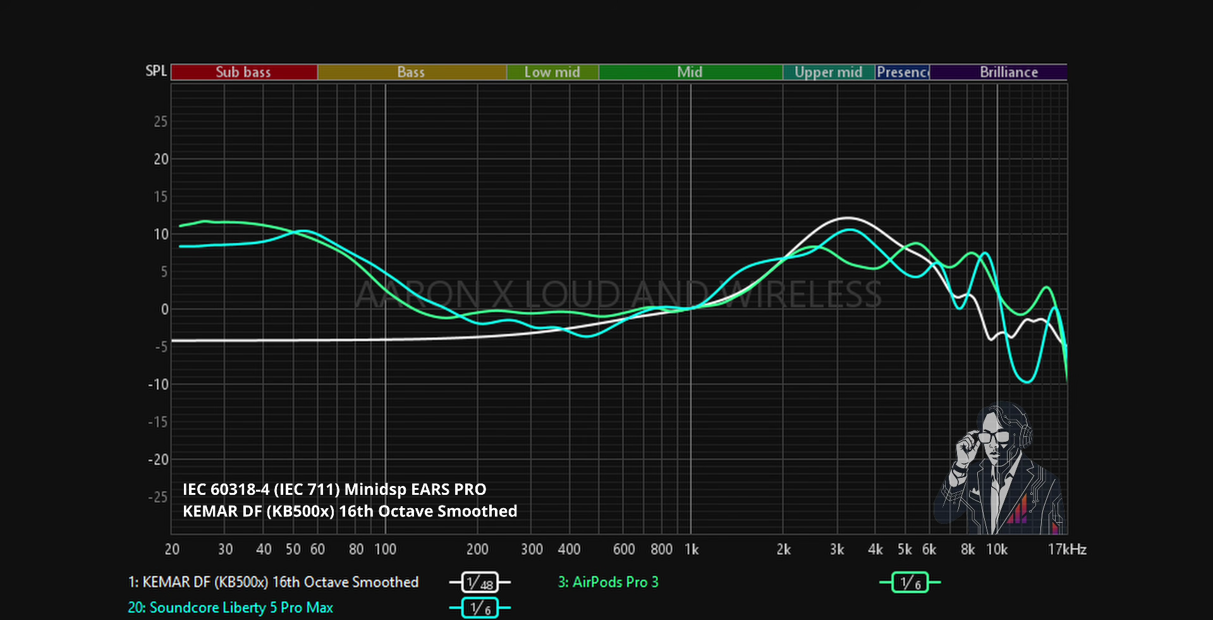Click the 17kHz axis label
The width and height of the screenshot is (1213, 620).
click(x=1067, y=549)
